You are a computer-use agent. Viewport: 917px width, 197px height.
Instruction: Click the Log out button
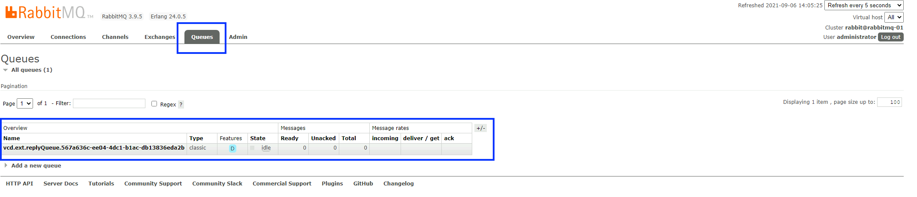(890, 37)
